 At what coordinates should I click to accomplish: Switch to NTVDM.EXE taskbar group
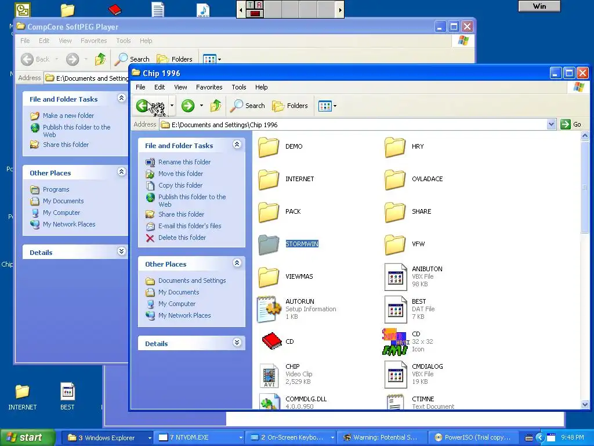[x=198, y=438]
